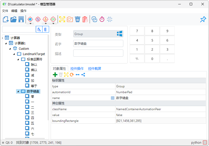Collapse the Custom tree node
This screenshot has width=209, height=146.
pos(10,49)
